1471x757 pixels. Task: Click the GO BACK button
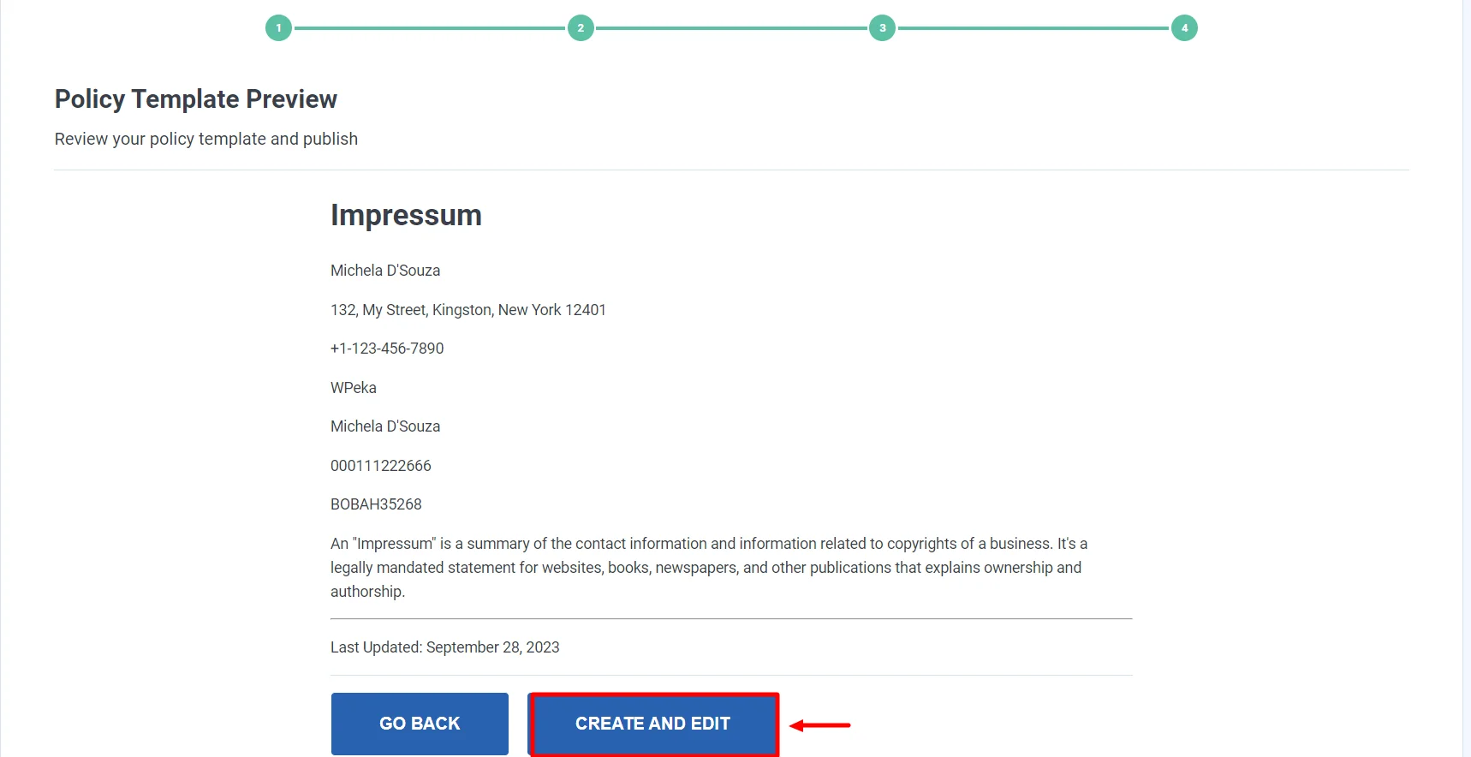pyautogui.click(x=419, y=724)
